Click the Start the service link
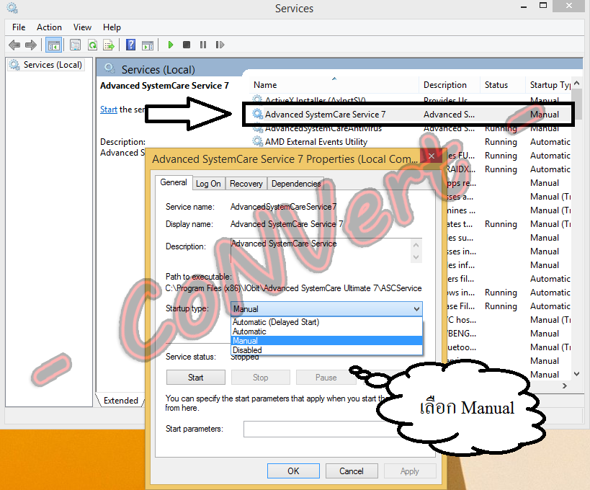This screenshot has height=490, width=590. [x=108, y=110]
